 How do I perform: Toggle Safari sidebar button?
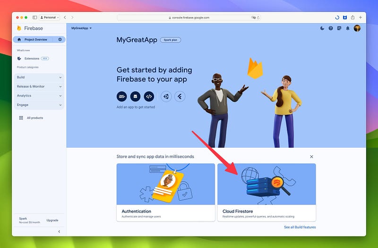(x=34, y=18)
